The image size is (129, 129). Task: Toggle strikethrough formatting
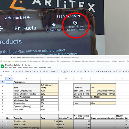click(x=78, y=71)
